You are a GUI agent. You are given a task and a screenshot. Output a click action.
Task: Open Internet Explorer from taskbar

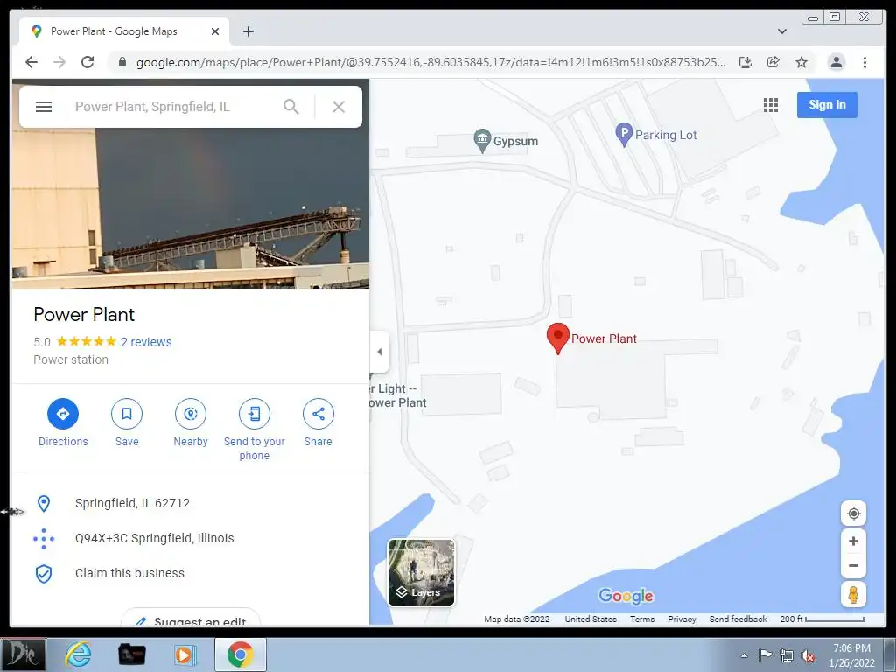[78, 654]
